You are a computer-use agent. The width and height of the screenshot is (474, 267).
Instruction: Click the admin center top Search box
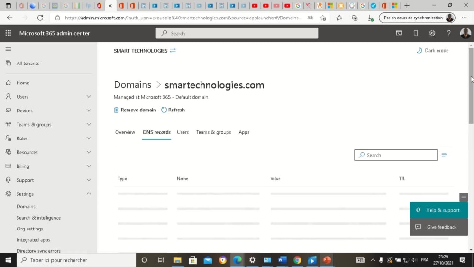(237, 33)
